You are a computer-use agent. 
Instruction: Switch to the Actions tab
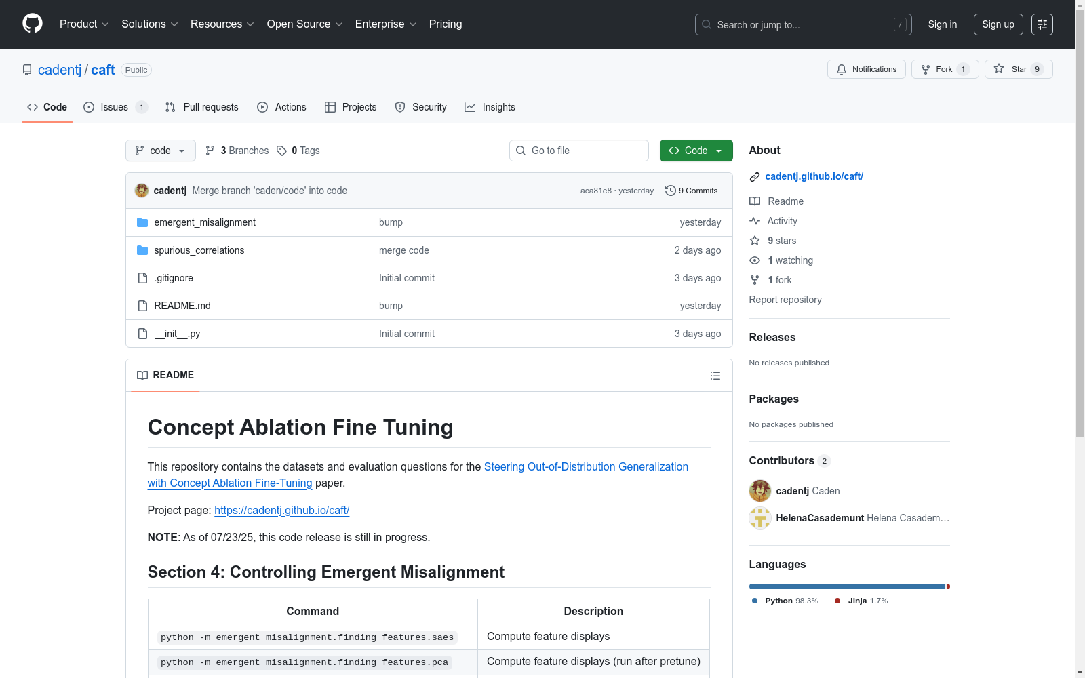(282, 107)
